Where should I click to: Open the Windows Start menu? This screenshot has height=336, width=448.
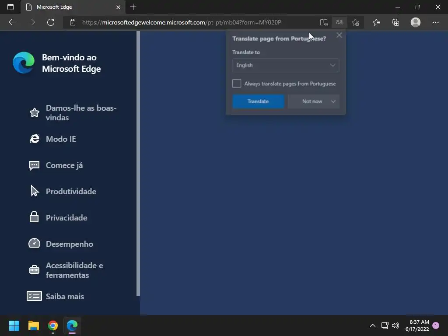[14, 325]
